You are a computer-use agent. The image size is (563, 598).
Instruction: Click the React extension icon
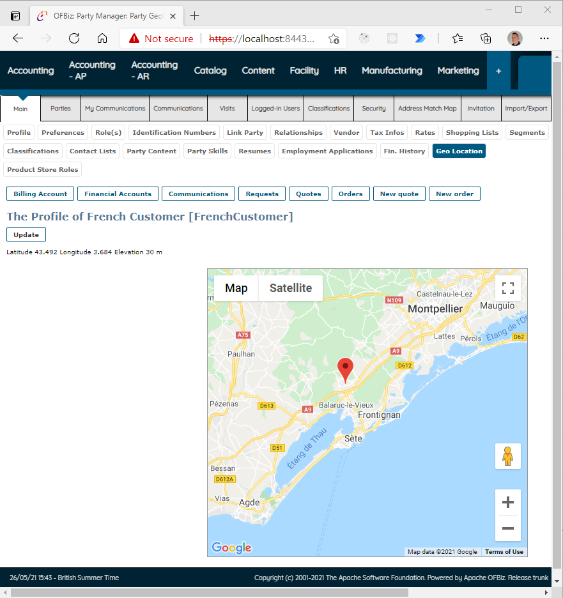[392, 38]
